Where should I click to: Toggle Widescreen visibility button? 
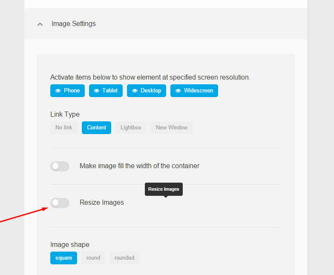pos(194,91)
